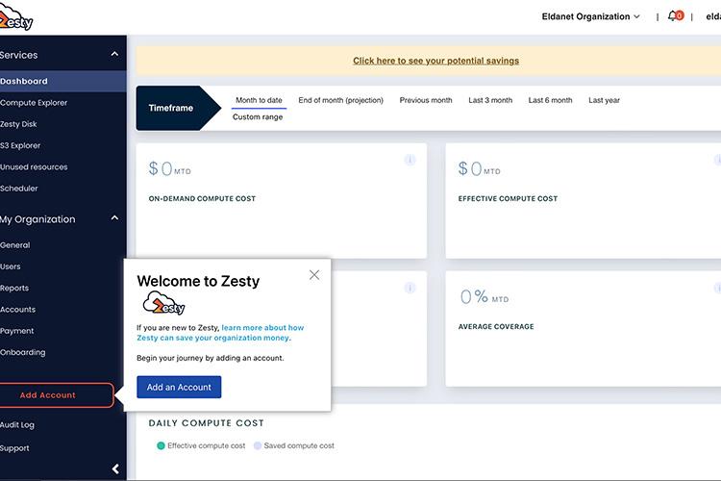Select End of month (projection) timeframe

(x=340, y=100)
